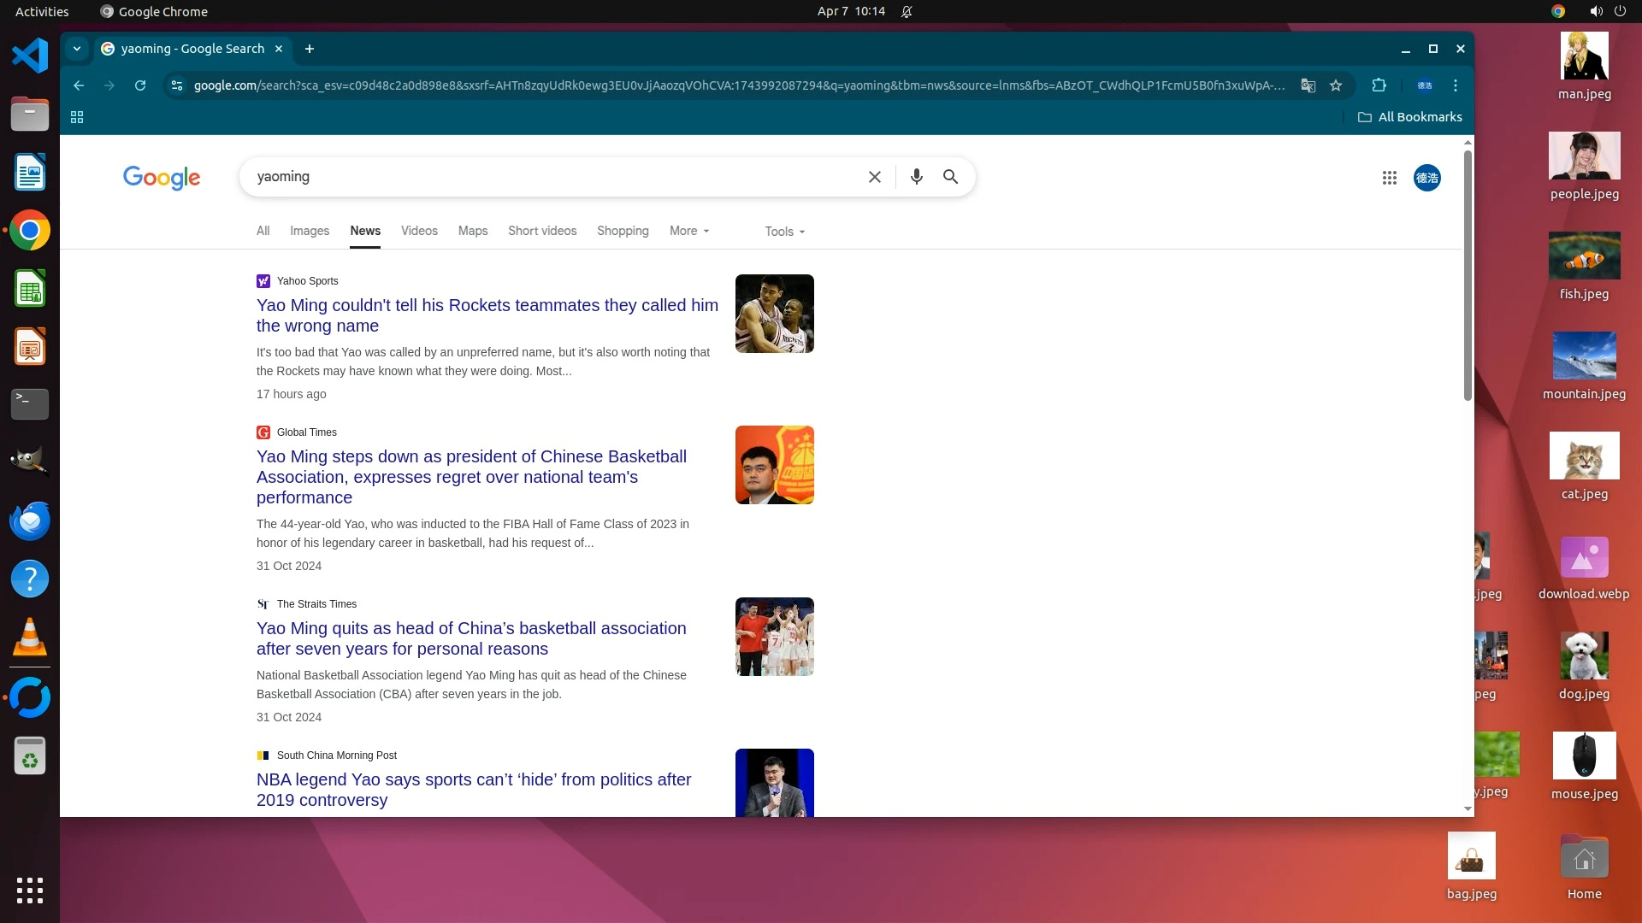View site information in address bar
Screen dimensions: 1642x923
177,85
